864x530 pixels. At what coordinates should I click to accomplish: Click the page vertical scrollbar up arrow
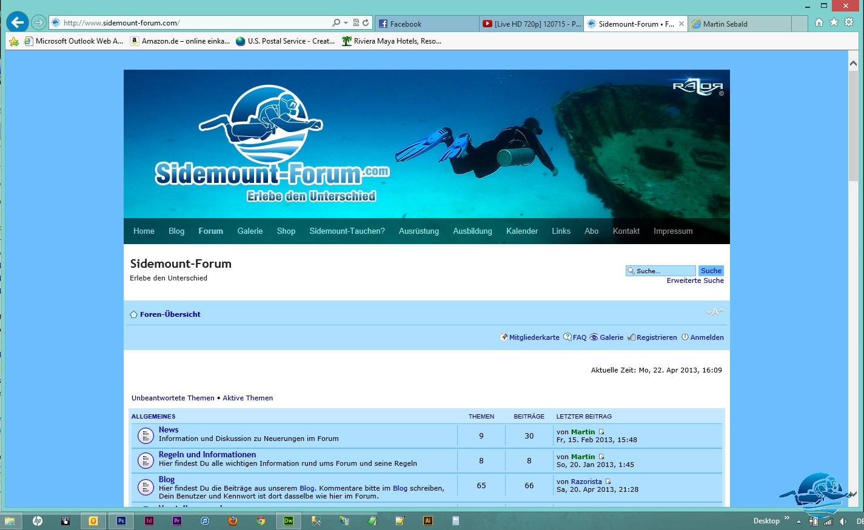[852, 63]
